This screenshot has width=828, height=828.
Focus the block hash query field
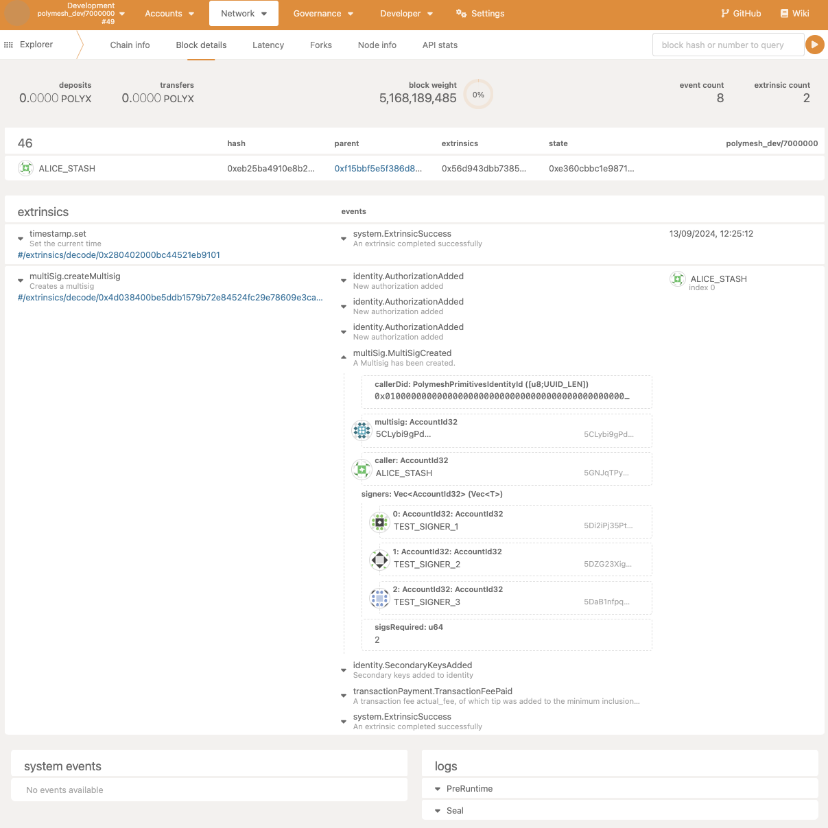pyautogui.click(x=727, y=45)
